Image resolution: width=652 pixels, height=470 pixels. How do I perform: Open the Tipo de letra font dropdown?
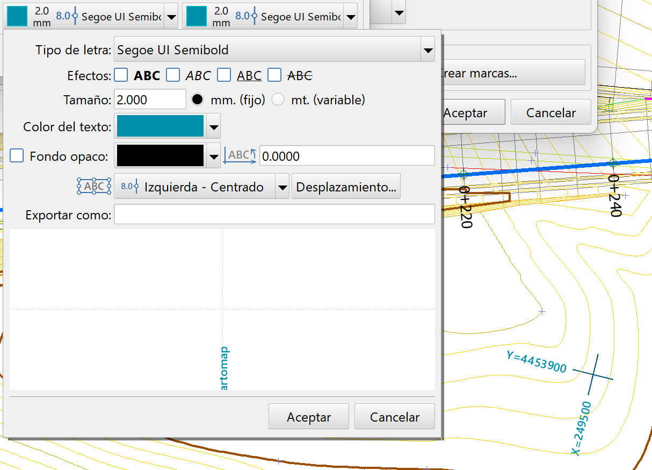point(428,49)
